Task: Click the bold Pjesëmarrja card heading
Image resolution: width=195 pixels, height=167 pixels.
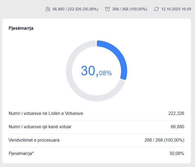Action: [21, 28]
